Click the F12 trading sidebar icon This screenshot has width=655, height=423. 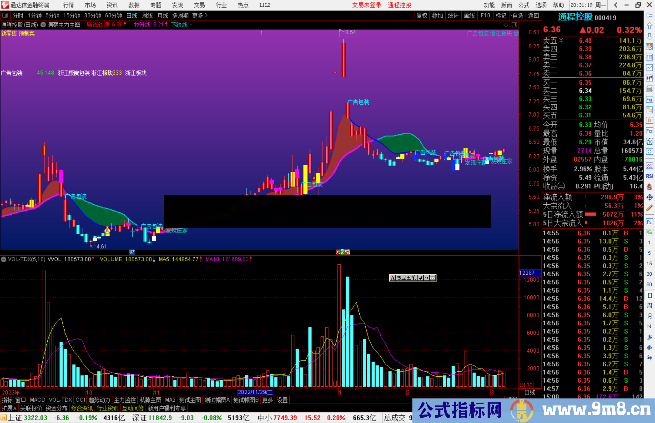click(649, 131)
